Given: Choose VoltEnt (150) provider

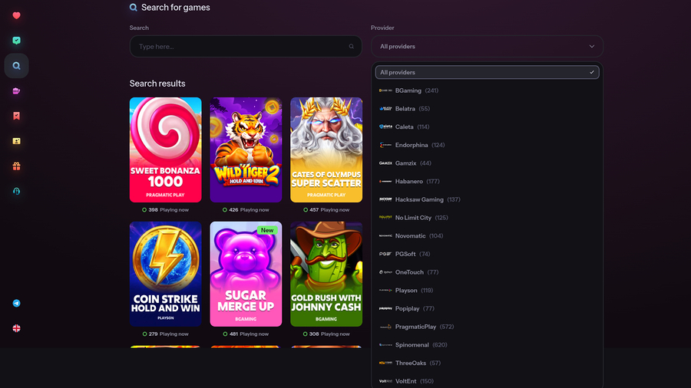Looking at the screenshot, I should click(x=487, y=381).
